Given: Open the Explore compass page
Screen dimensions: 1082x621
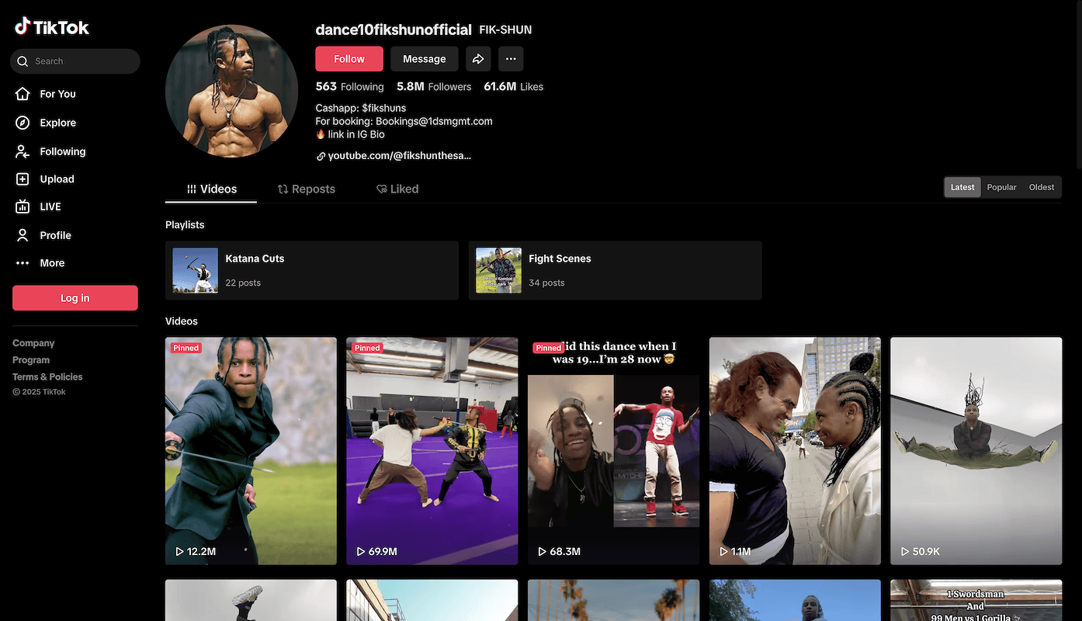Looking at the screenshot, I should [x=57, y=123].
